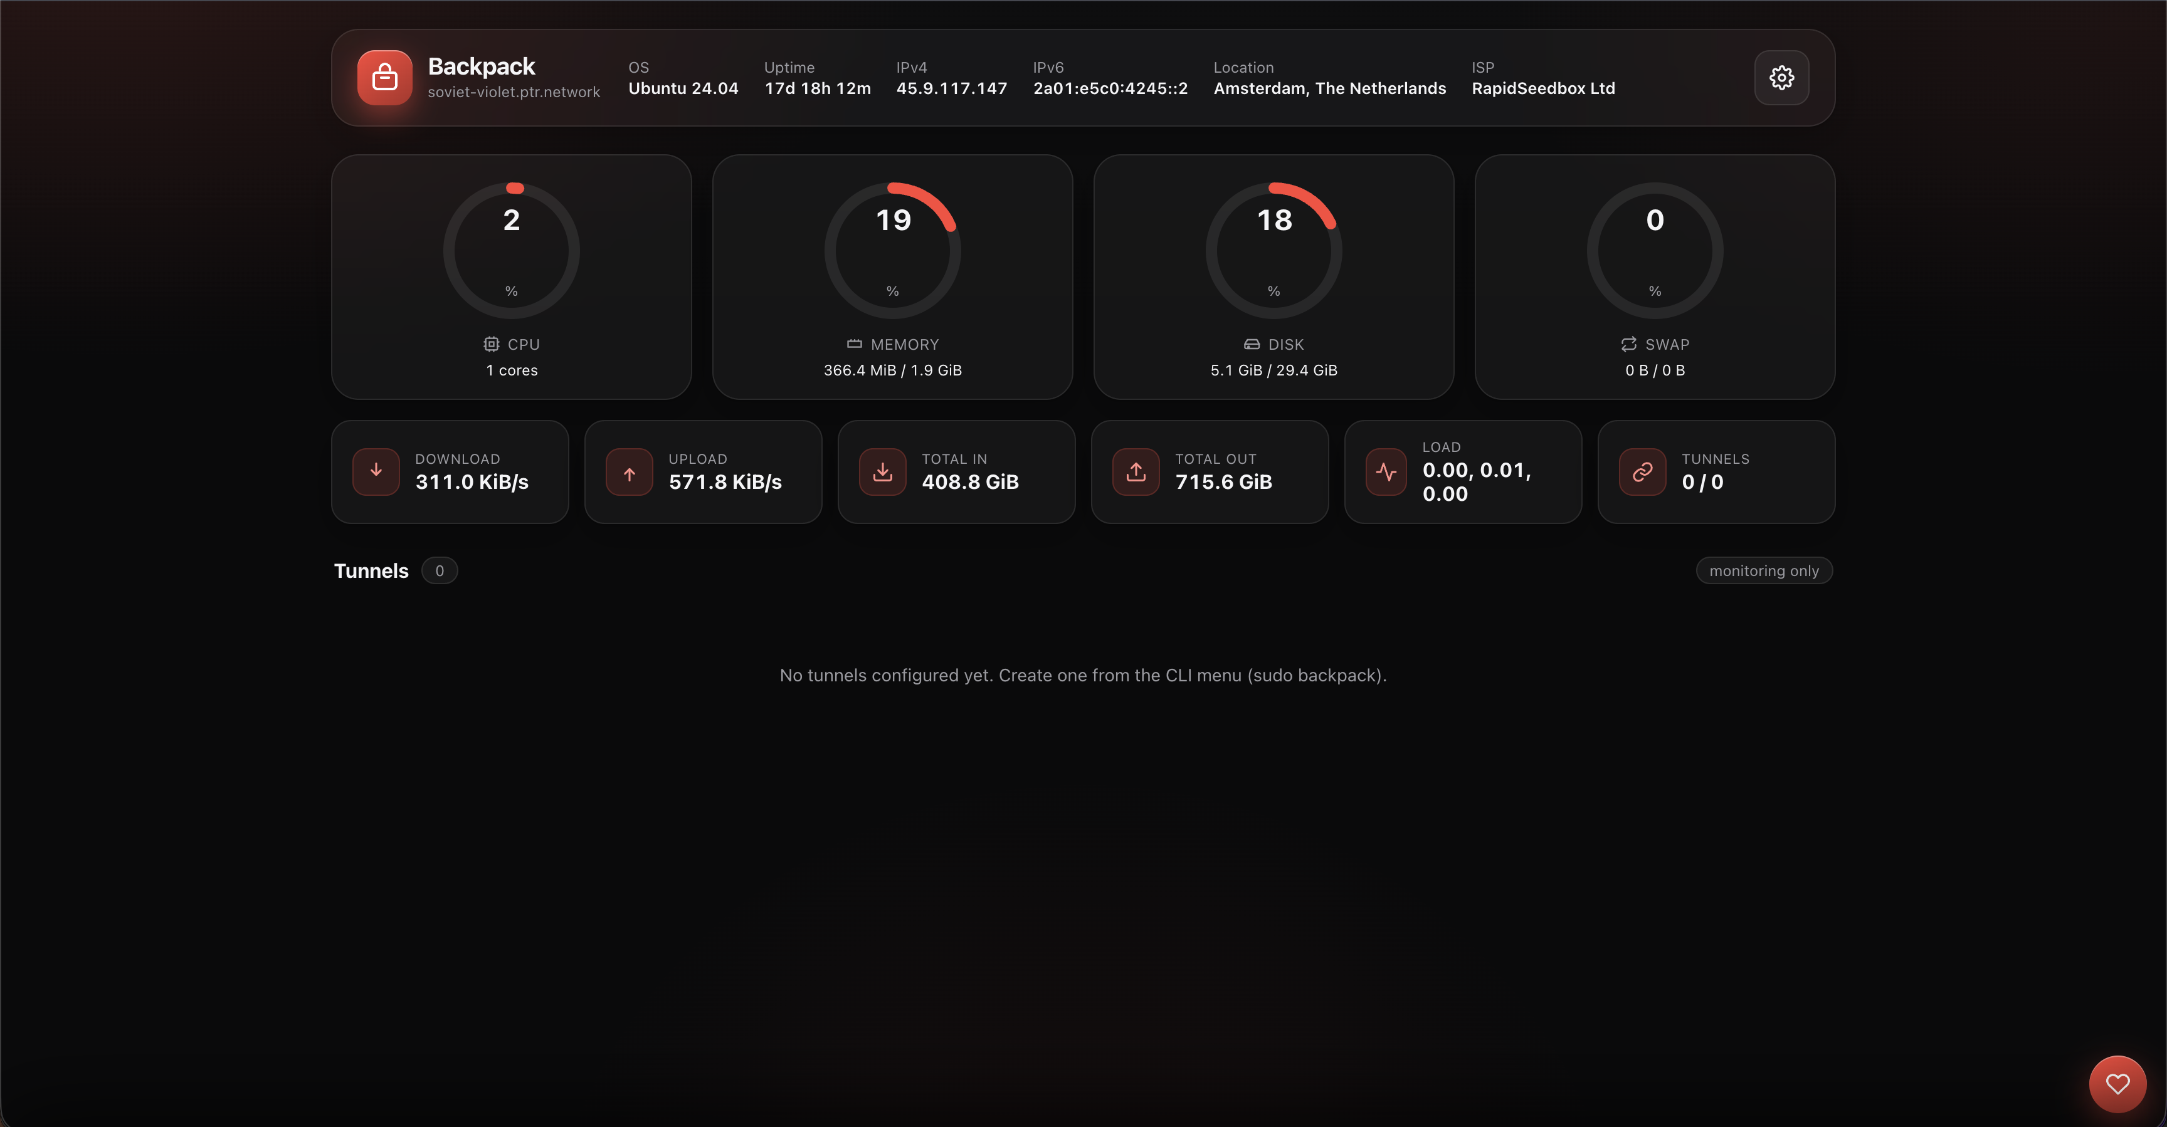Click hostname soviet-violet.ptr.network
The width and height of the screenshot is (2167, 1127).
point(514,92)
